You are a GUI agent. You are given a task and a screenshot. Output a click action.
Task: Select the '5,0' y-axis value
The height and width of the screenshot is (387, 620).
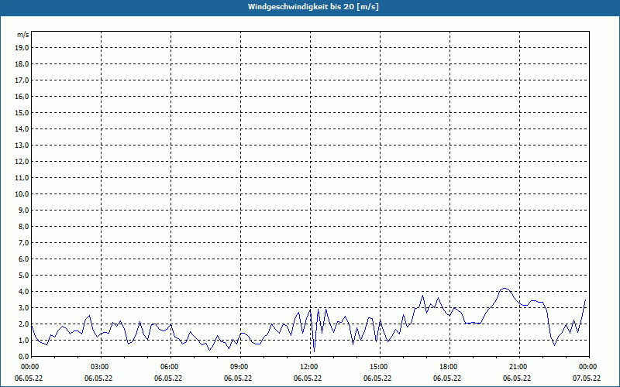tap(24, 275)
